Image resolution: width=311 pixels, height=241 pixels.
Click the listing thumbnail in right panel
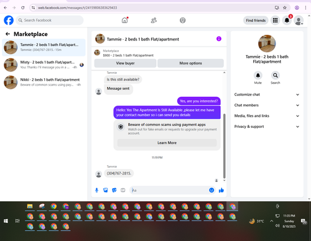[267, 43]
